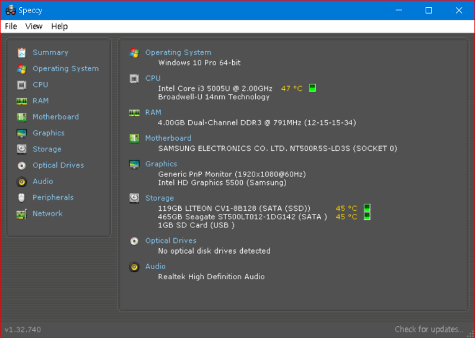
Task: Select Summary in the sidebar
Action: 50,52
